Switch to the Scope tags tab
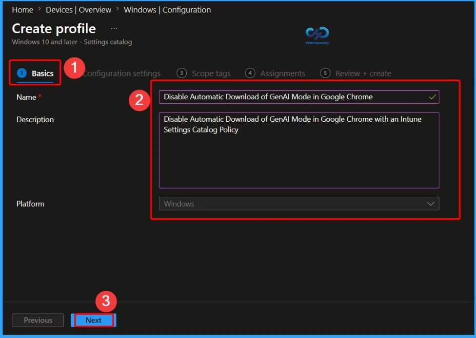Image resolution: width=476 pixels, height=338 pixels. 204,74
